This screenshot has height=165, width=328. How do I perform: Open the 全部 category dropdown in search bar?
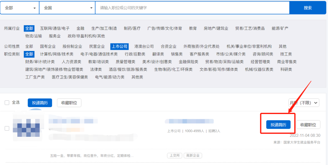(20, 8)
